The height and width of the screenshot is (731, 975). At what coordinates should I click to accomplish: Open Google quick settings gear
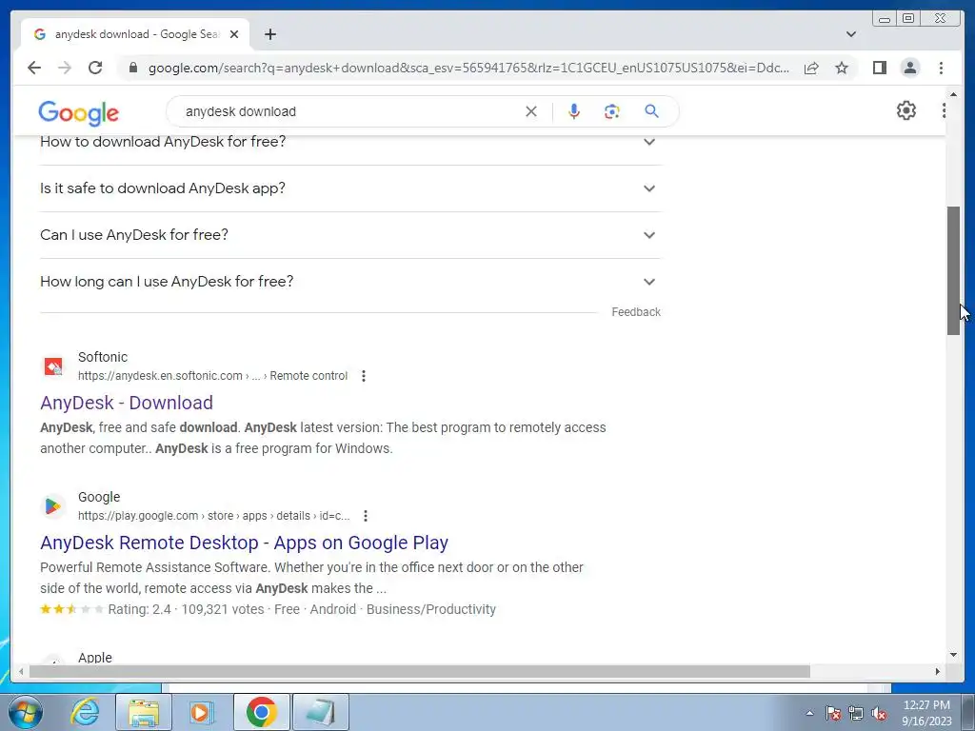tap(906, 110)
